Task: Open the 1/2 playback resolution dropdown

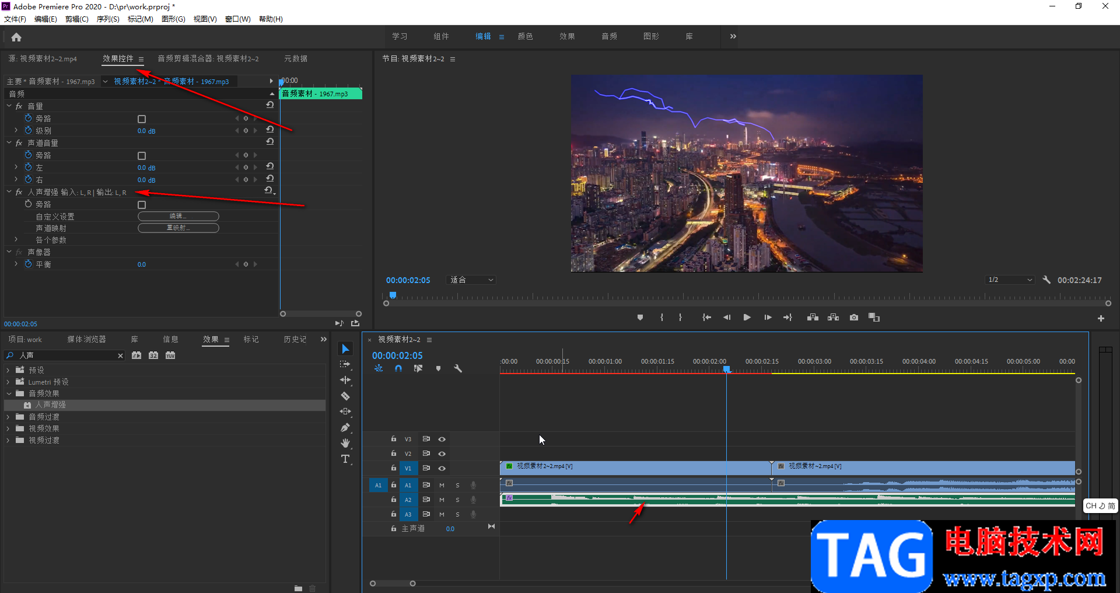Action: [x=1010, y=280]
